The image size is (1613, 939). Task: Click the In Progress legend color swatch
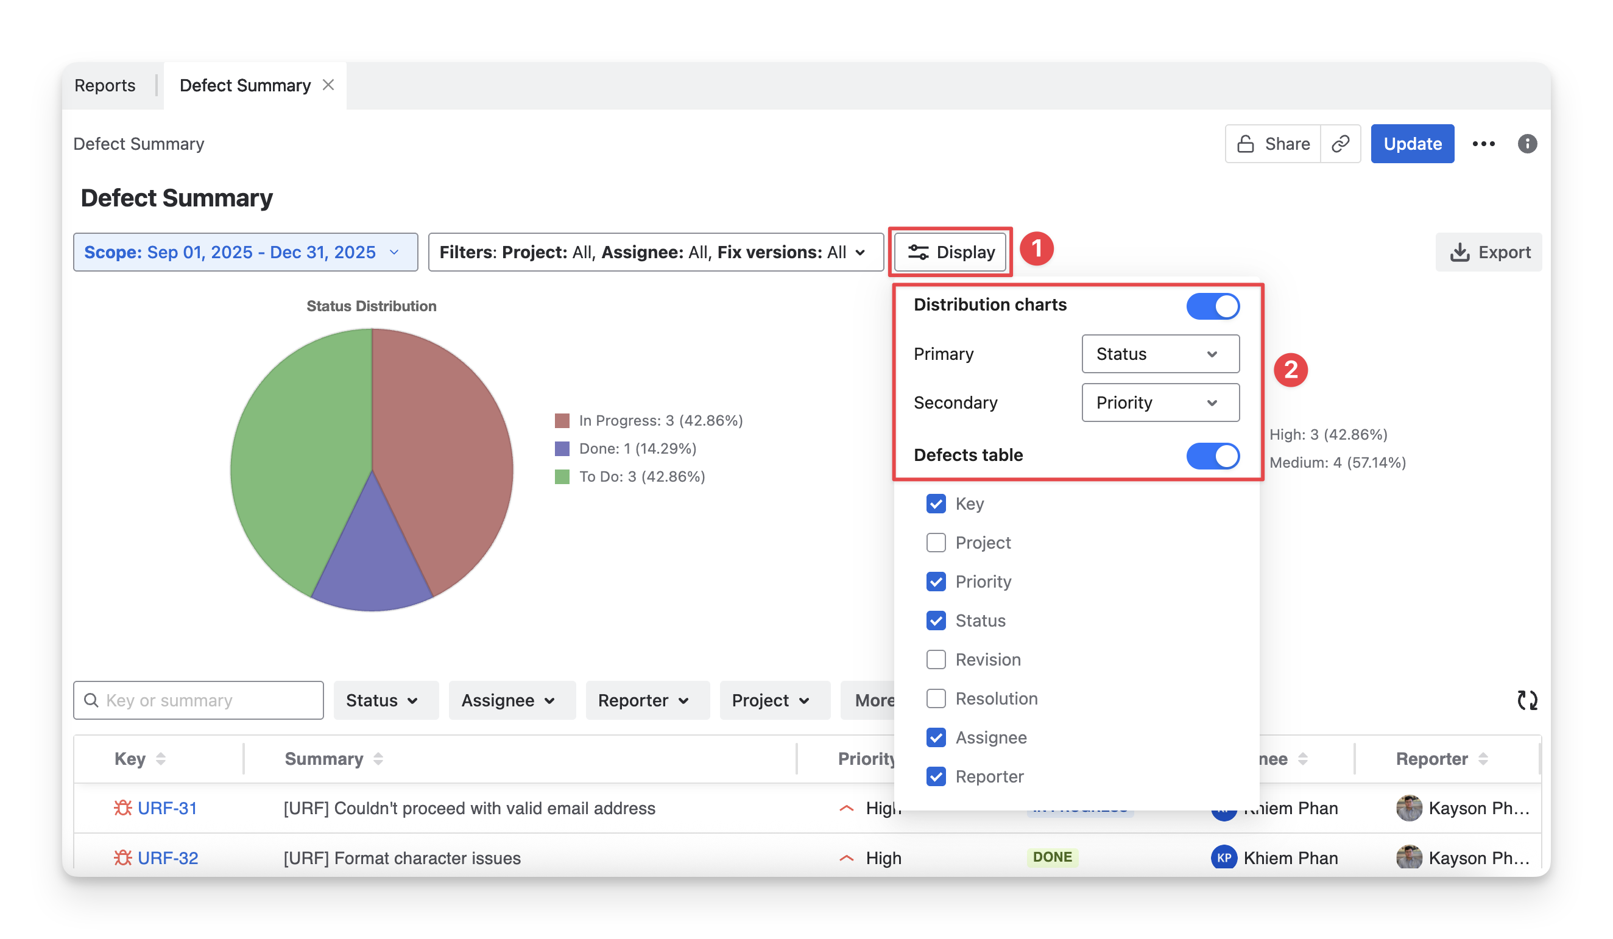[562, 421]
